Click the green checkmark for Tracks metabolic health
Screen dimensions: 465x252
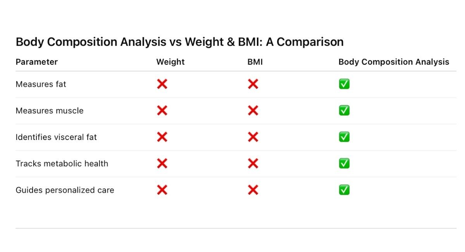tap(344, 163)
